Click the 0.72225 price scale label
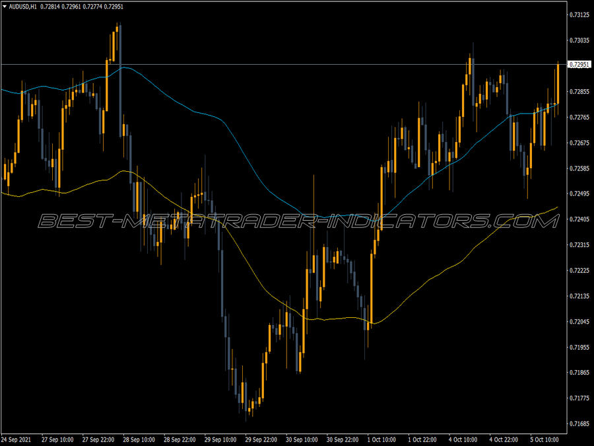Image resolution: width=594 pixels, height=446 pixels. point(579,270)
